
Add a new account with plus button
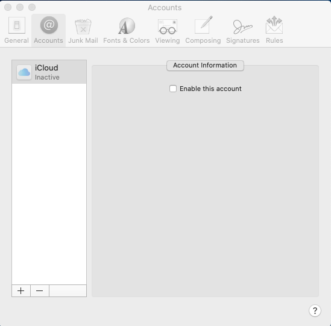click(21, 291)
